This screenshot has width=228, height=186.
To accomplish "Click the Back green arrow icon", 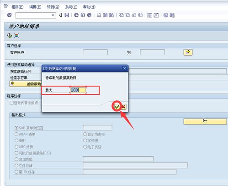I will [x=76, y=15].
